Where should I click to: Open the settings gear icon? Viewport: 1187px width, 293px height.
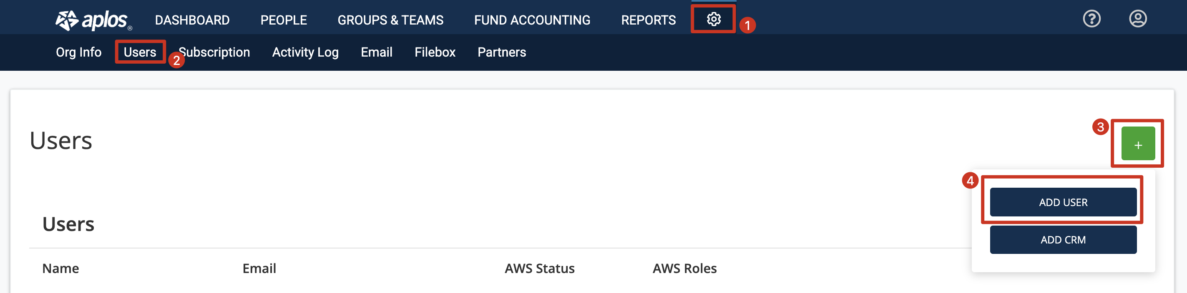pos(713,19)
